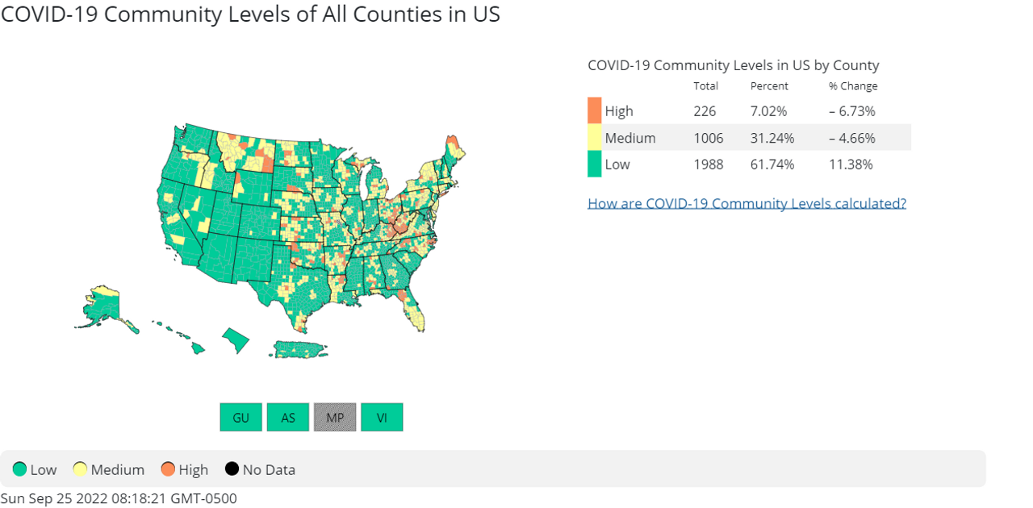Click the Low row percent 61.74%
Viewport: 1033px width, 508px height.
(x=772, y=164)
